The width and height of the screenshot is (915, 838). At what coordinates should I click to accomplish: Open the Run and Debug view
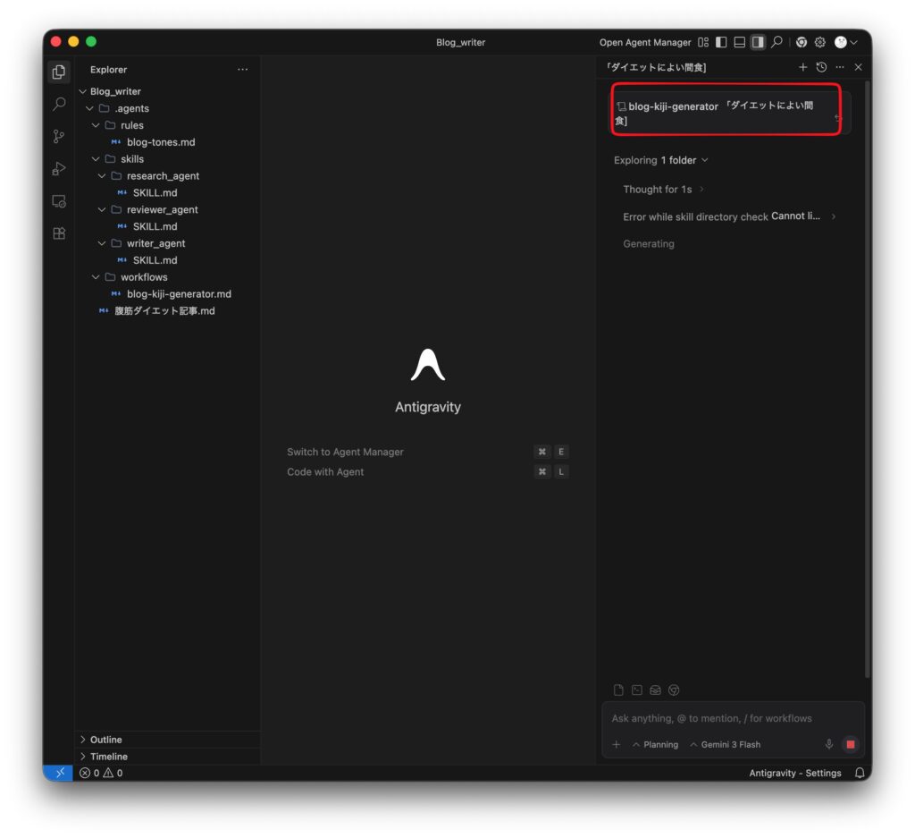(59, 168)
